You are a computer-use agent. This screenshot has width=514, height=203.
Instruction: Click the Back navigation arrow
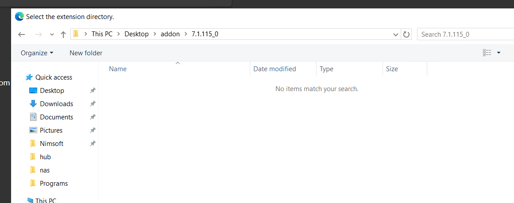point(22,34)
